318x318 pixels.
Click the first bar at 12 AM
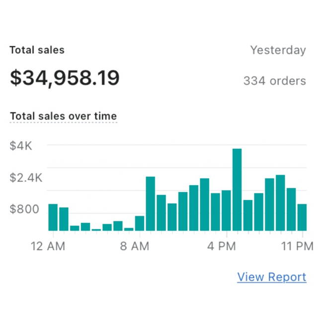tap(53, 218)
